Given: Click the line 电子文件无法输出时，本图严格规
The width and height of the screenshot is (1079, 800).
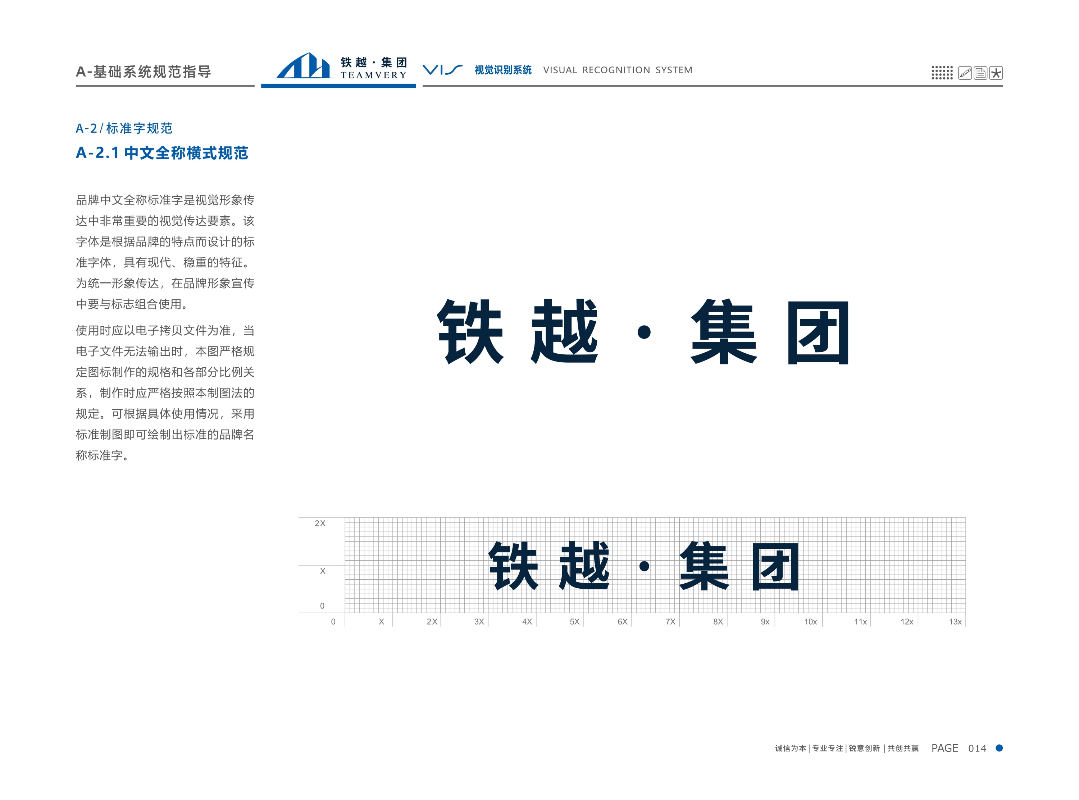Looking at the screenshot, I should 165,351.
